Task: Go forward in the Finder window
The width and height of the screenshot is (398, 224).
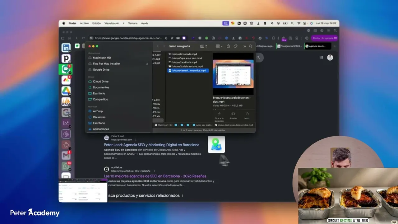Action: click(x=164, y=46)
